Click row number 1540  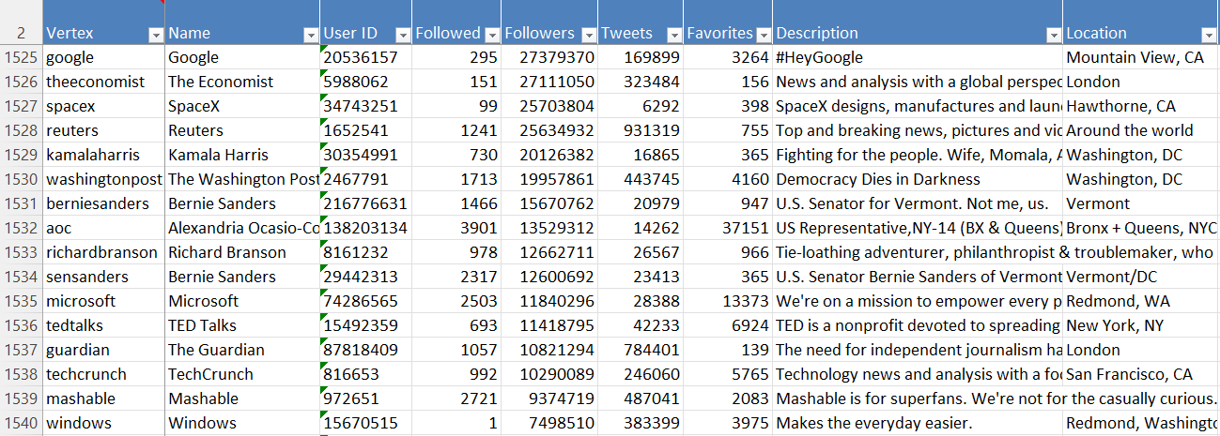click(x=21, y=423)
